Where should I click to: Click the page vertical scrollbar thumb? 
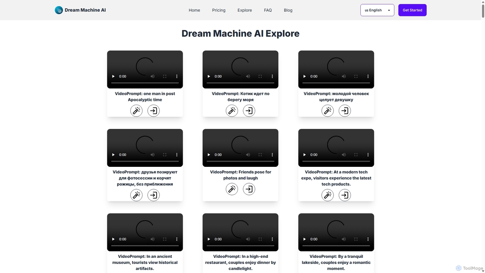483,11
